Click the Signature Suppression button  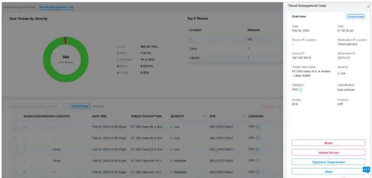pos(328,162)
